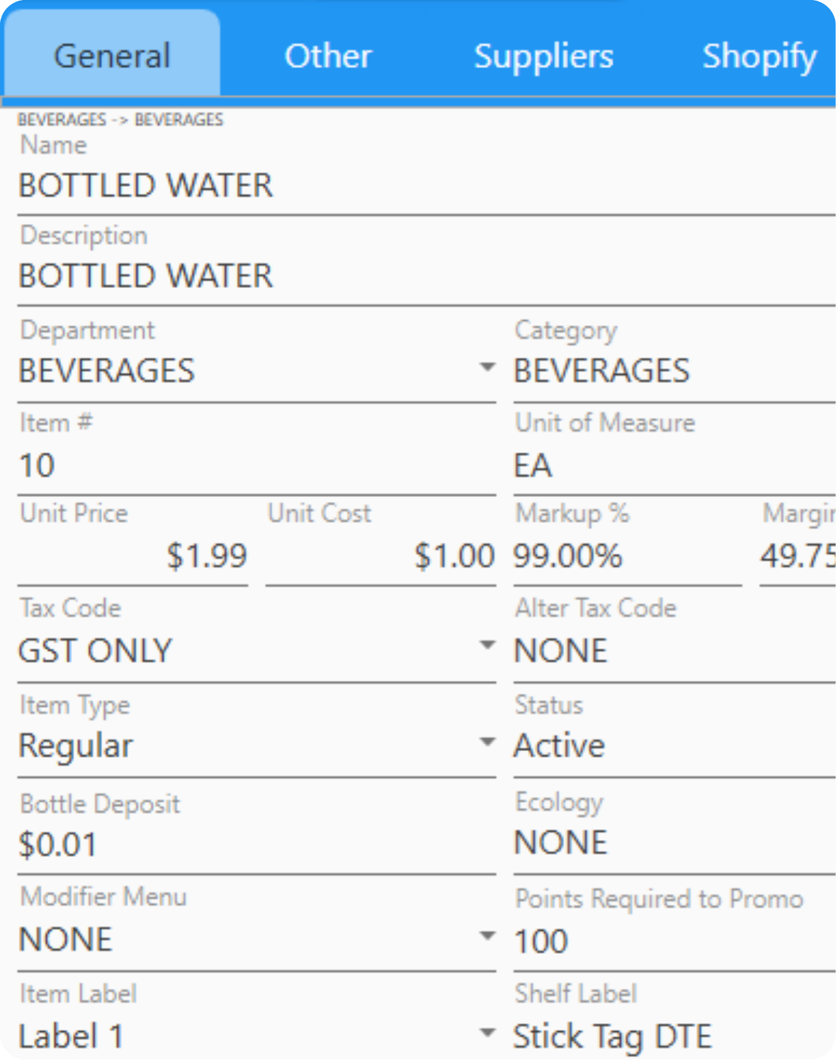Open the Modifier Menu dropdown arrow
This screenshot has height=1061, width=836.
coord(487,936)
